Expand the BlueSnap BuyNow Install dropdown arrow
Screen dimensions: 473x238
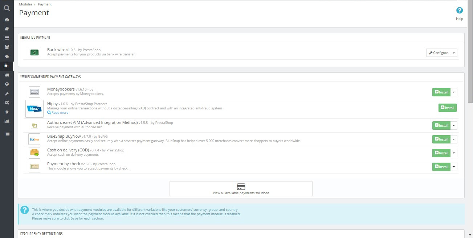pyautogui.click(x=454, y=139)
